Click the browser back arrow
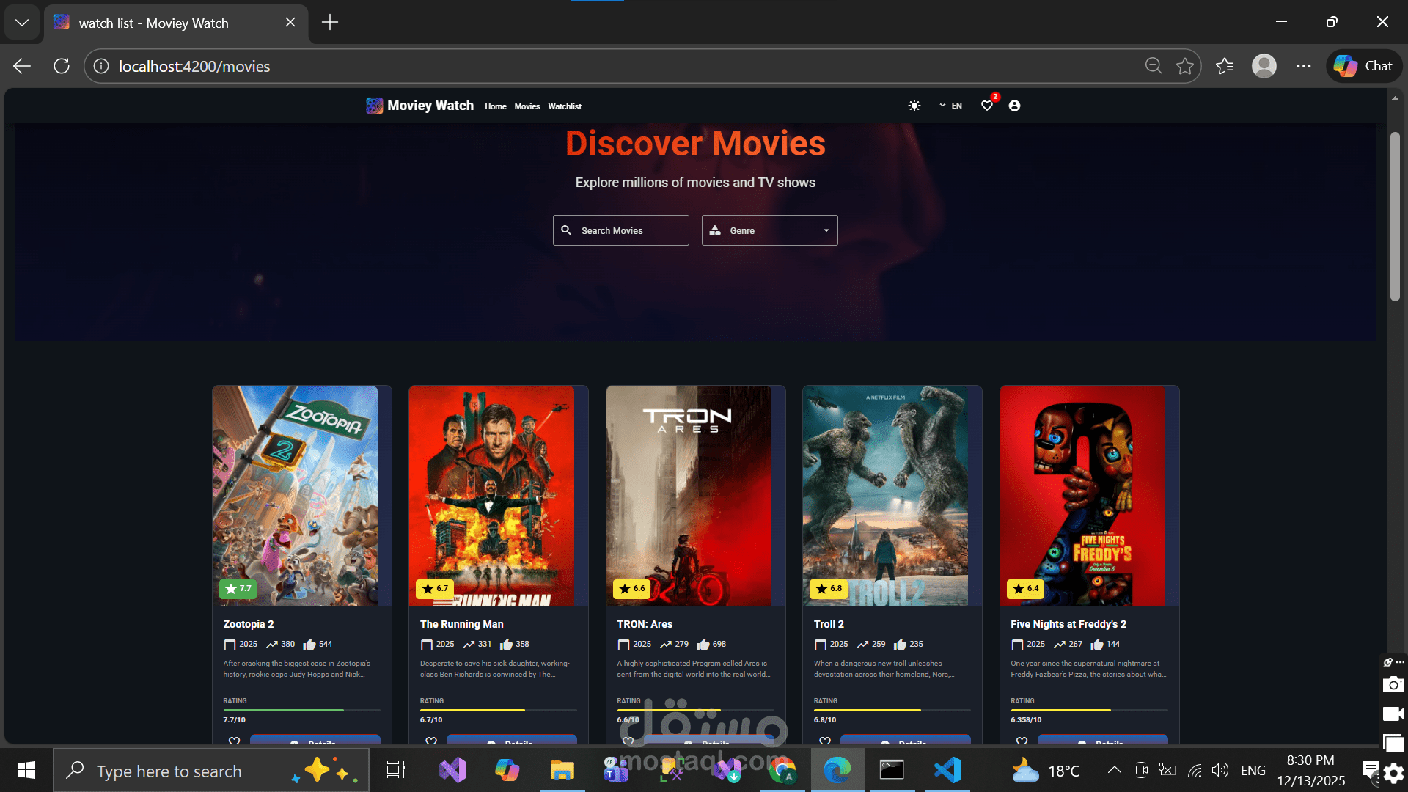This screenshot has height=792, width=1408. click(22, 66)
